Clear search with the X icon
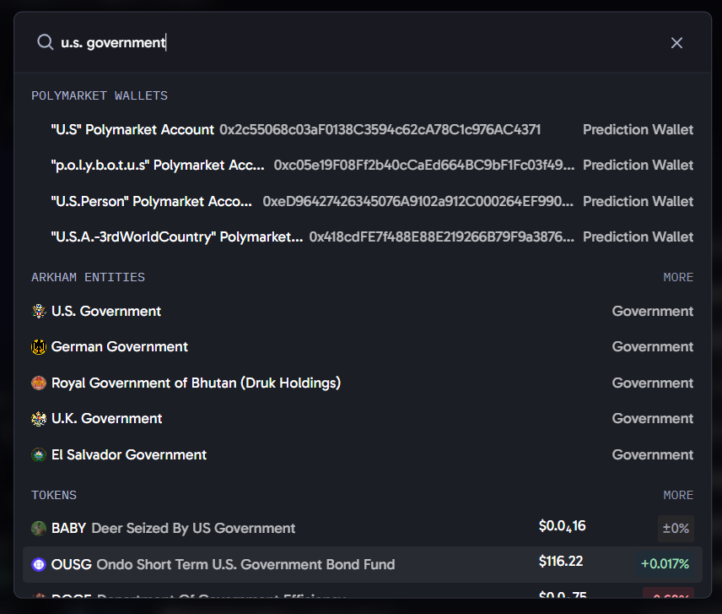 676,43
